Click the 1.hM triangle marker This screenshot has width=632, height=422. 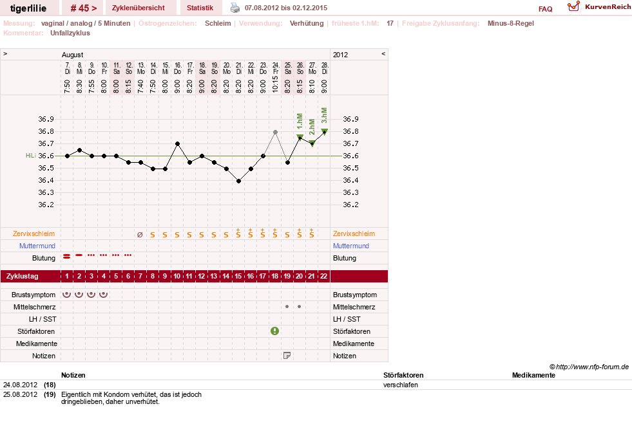click(300, 137)
